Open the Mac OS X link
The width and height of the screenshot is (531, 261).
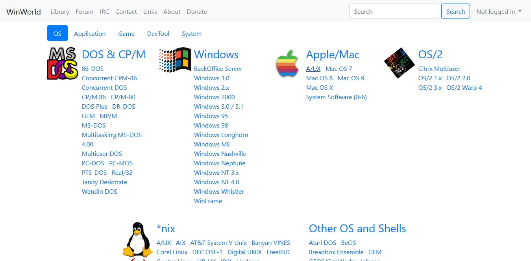pyautogui.click(x=320, y=87)
